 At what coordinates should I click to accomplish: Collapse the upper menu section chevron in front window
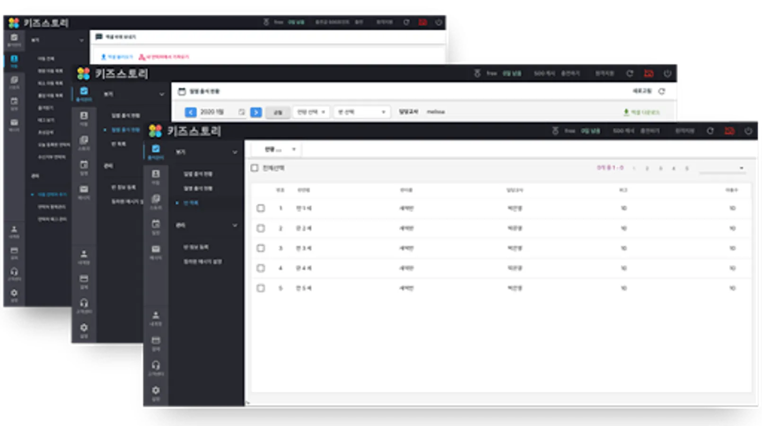coord(235,152)
